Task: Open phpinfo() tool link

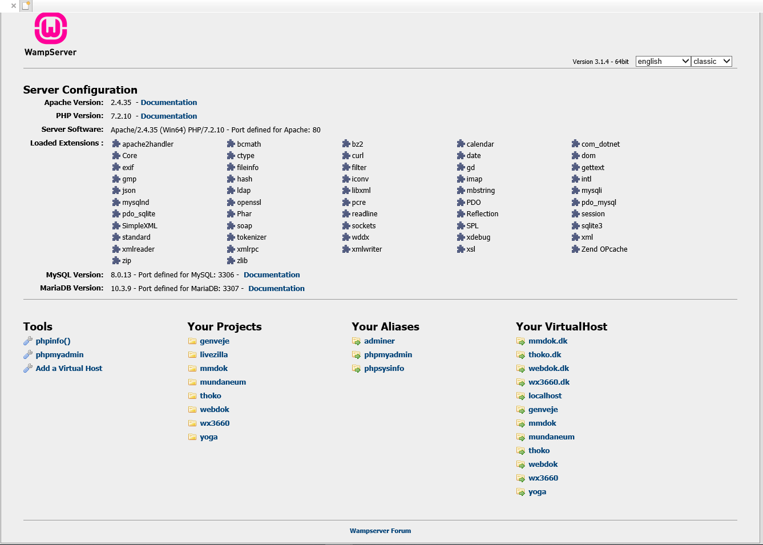Action: [53, 341]
